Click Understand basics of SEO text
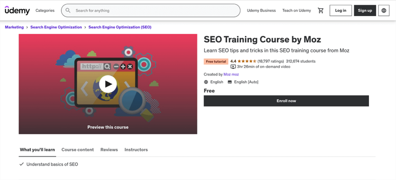Viewport: 396px width, 180px height. coord(52,165)
